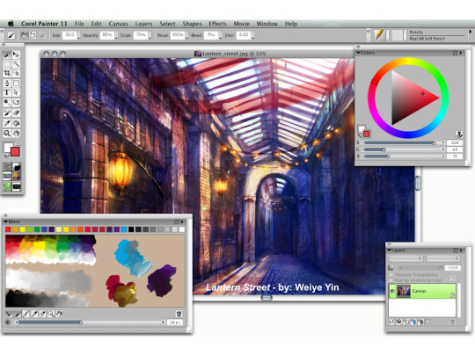The height and width of the screenshot is (356, 475).
Task: Select the Brush tool in the toolbox
Action: tap(7, 54)
